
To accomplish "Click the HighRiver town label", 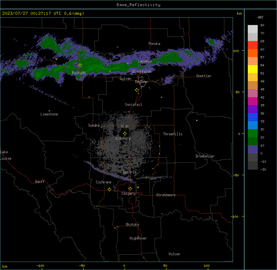I will pos(138,238).
